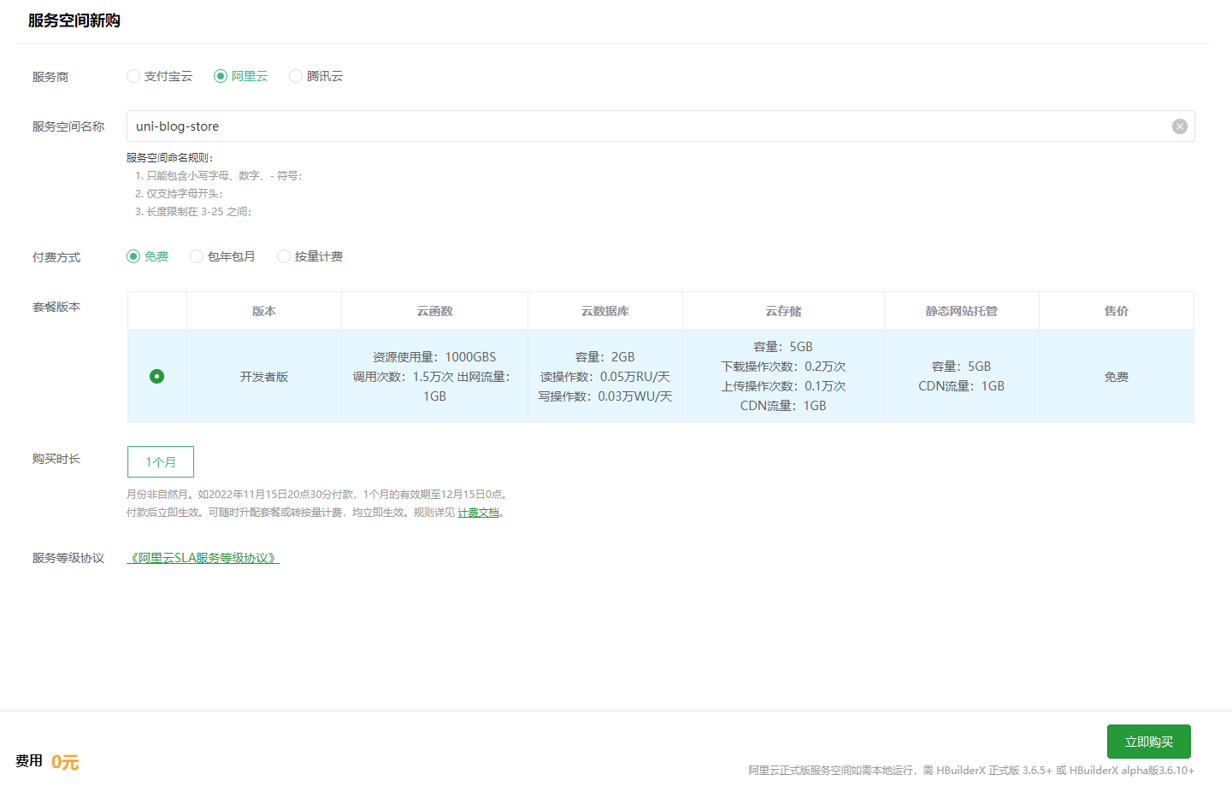Click the 资源使用量 1000GBS cloud function cell
This screenshot has width=1232, height=792.
[x=434, y=376]
